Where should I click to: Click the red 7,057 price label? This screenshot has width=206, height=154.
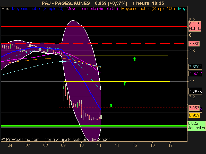(194, 108)
